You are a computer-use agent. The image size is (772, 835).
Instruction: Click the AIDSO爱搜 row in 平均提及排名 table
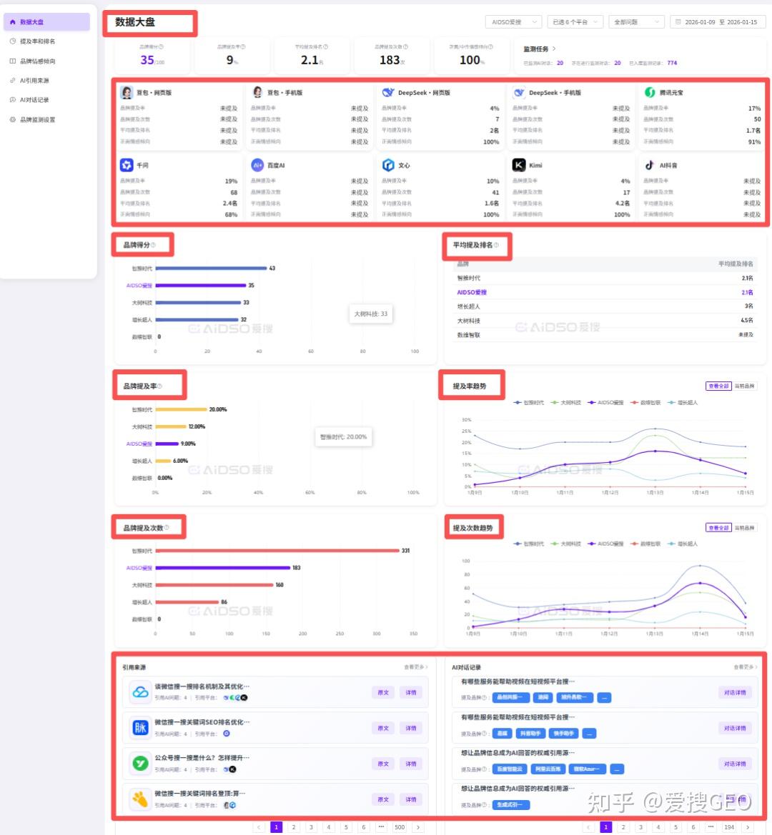point(605,292)
